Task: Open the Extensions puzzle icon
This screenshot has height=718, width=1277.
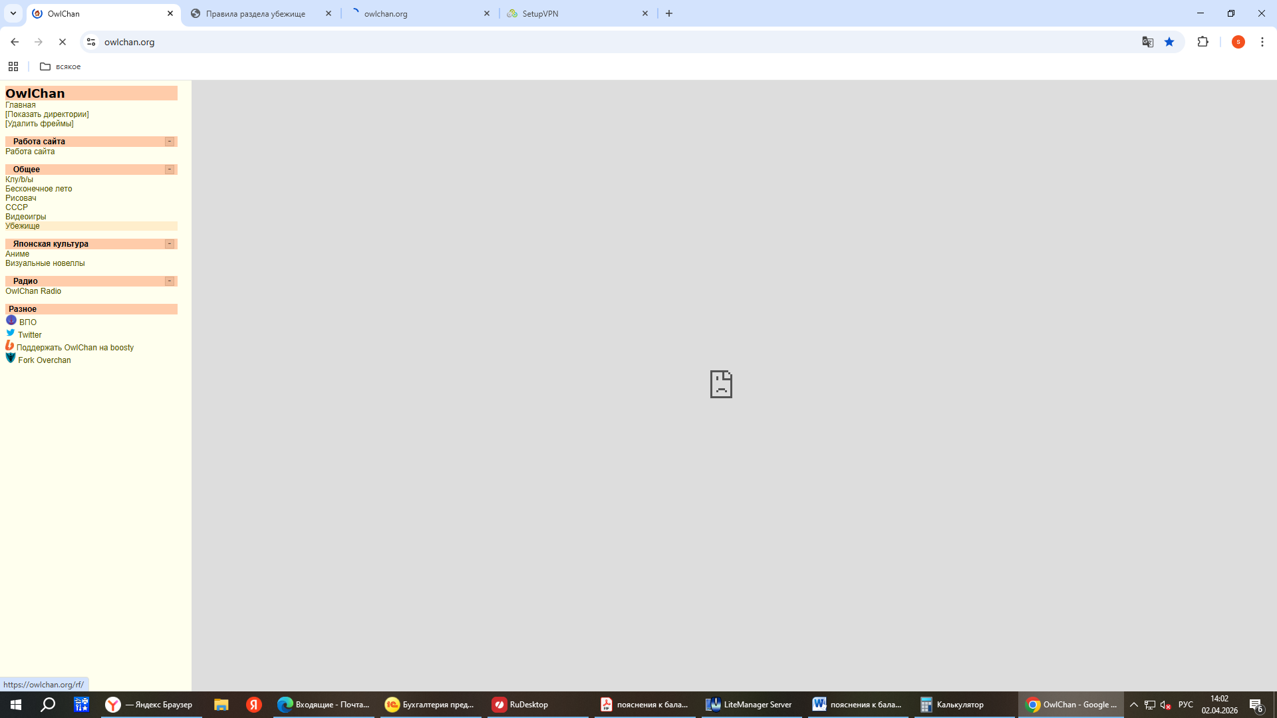Action: pyautogui.click(x=1203, y=42)
